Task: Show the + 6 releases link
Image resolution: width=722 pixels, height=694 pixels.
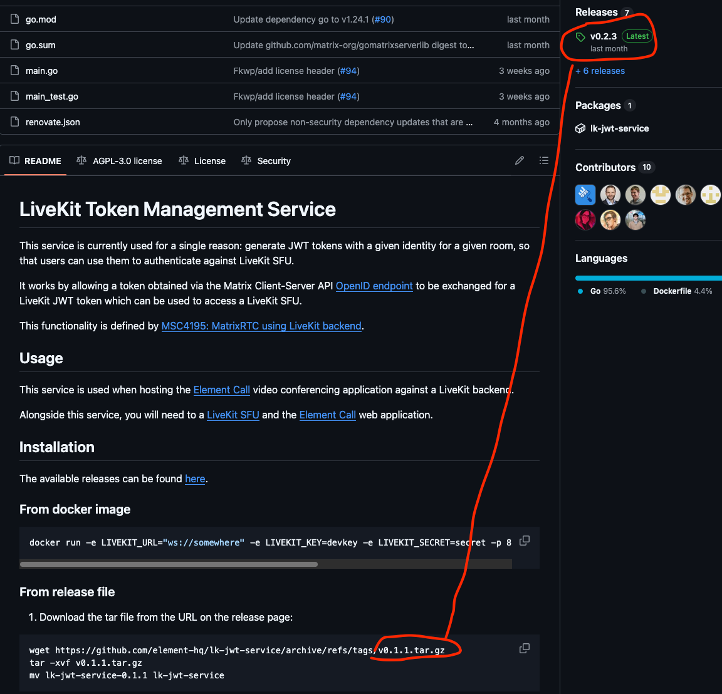Action: click(x=600, y=71)
